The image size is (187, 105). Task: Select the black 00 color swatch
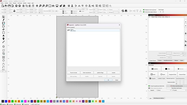coord(3,101)
